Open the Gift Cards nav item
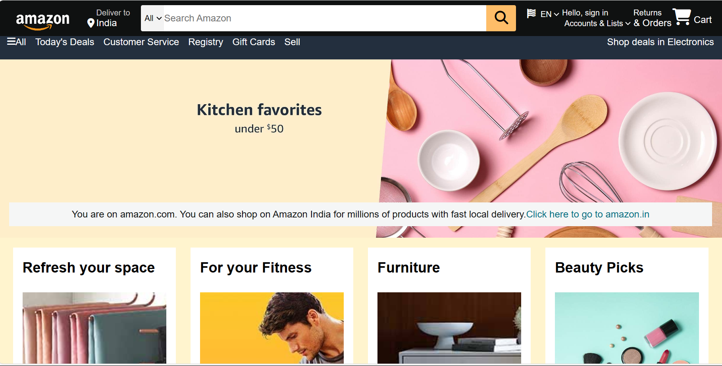722x366 pixels. [x=254, y=42]
